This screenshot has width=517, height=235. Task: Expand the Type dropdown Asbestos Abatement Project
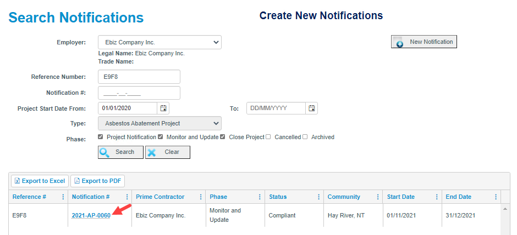click(159, 123)
